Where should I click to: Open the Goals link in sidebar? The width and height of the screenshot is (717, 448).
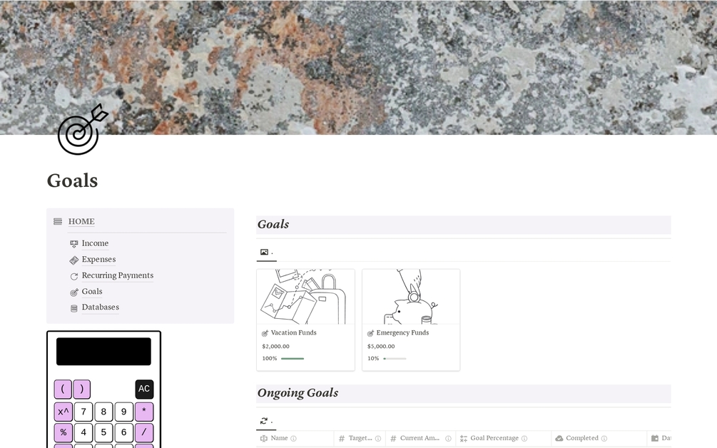coord(92,292)
